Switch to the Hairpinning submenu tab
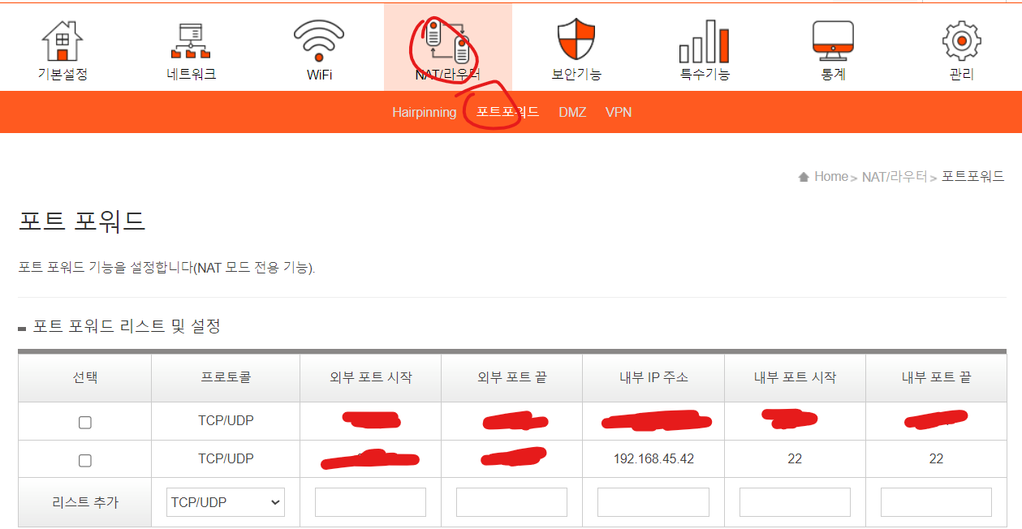1022x529 pixels. pos(424,113)
